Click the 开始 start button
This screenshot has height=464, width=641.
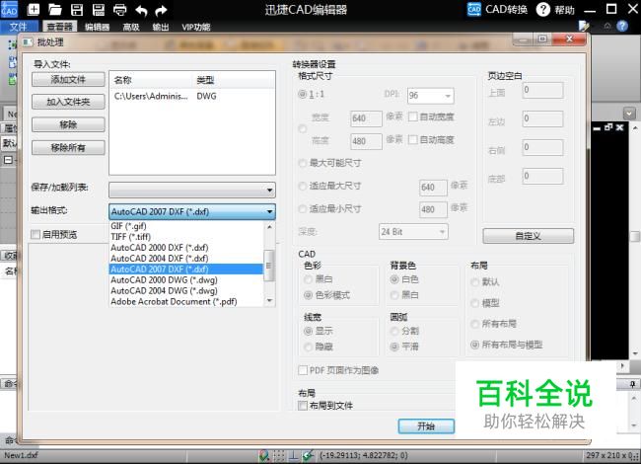point(426,426)
